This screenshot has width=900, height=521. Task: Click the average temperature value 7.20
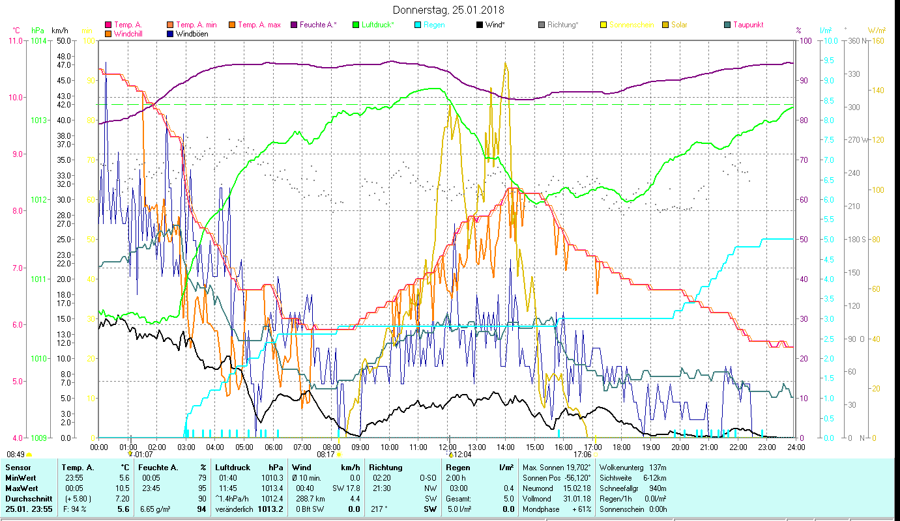tap(123, 499)
